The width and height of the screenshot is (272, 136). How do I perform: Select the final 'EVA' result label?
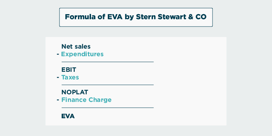tap(68, 116)
